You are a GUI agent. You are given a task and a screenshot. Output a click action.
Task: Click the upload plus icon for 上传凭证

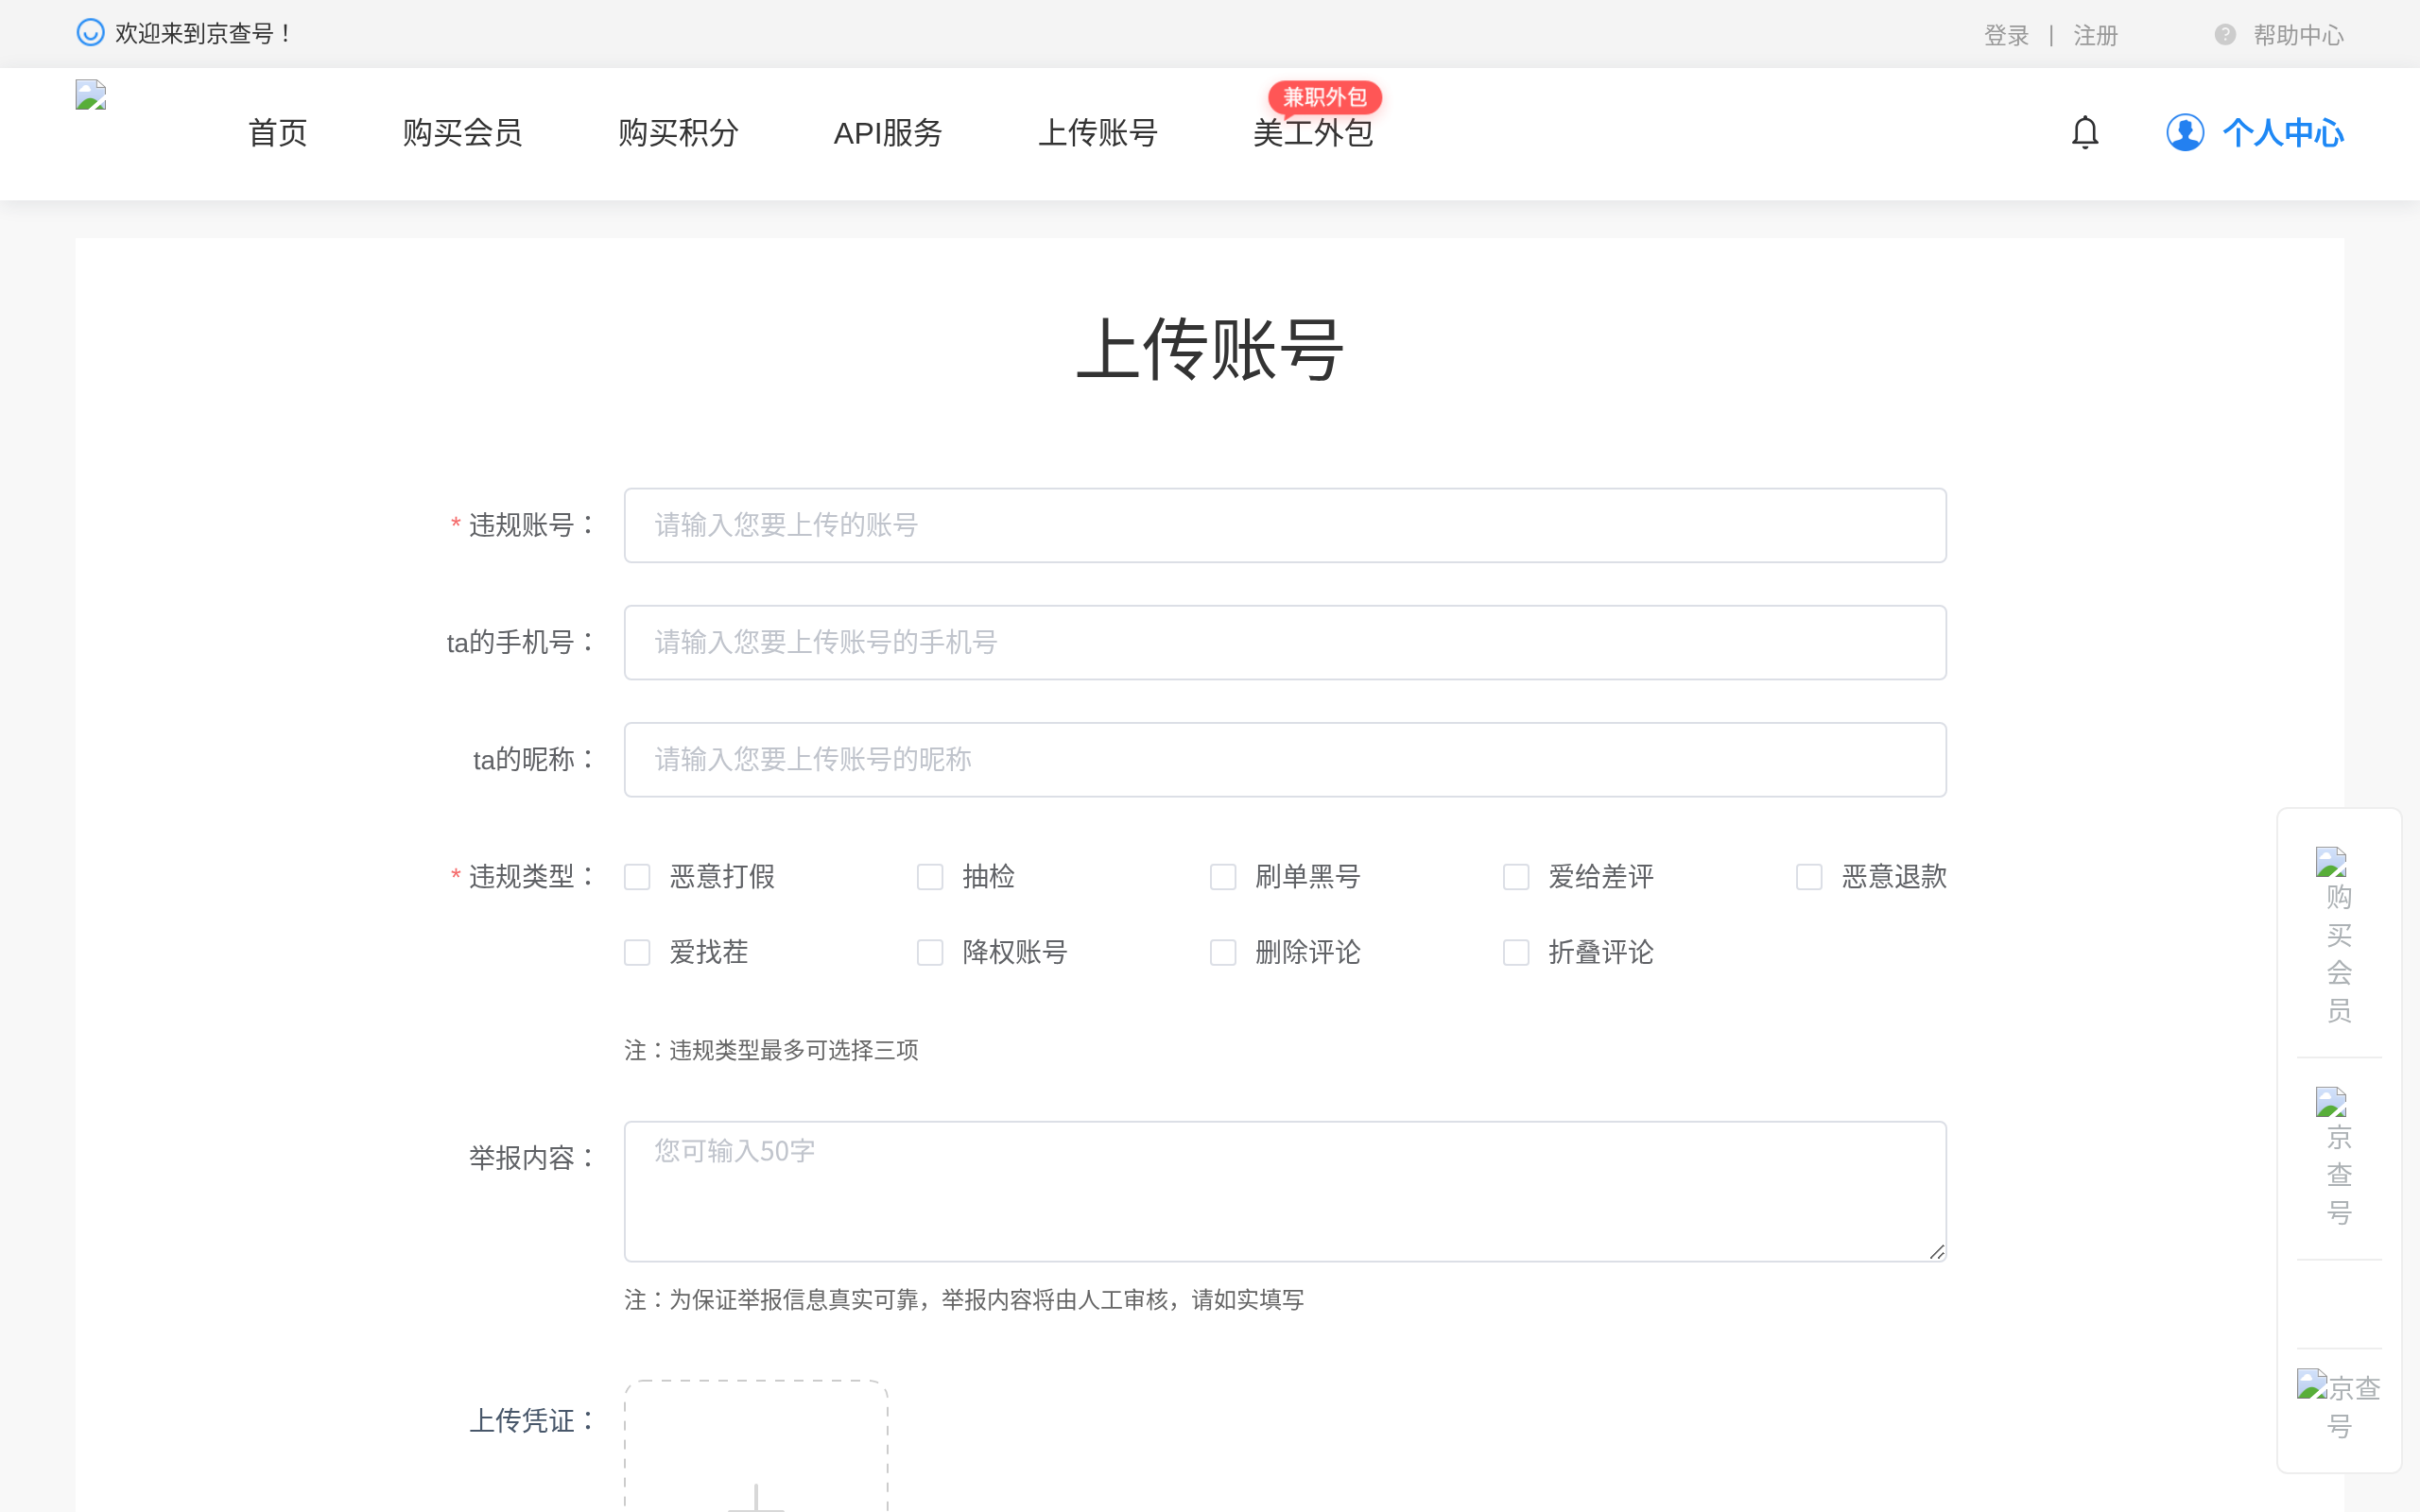(756, 1497)
